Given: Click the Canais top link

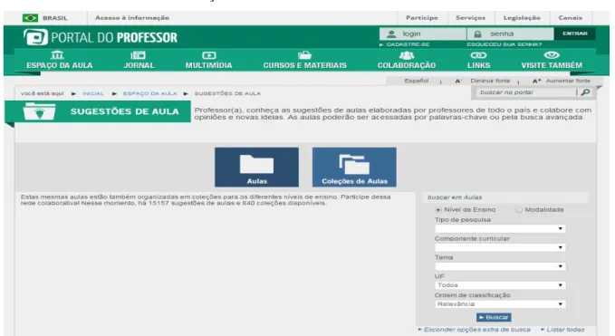Looking at the screenshot, I should [x=571, y=17].
